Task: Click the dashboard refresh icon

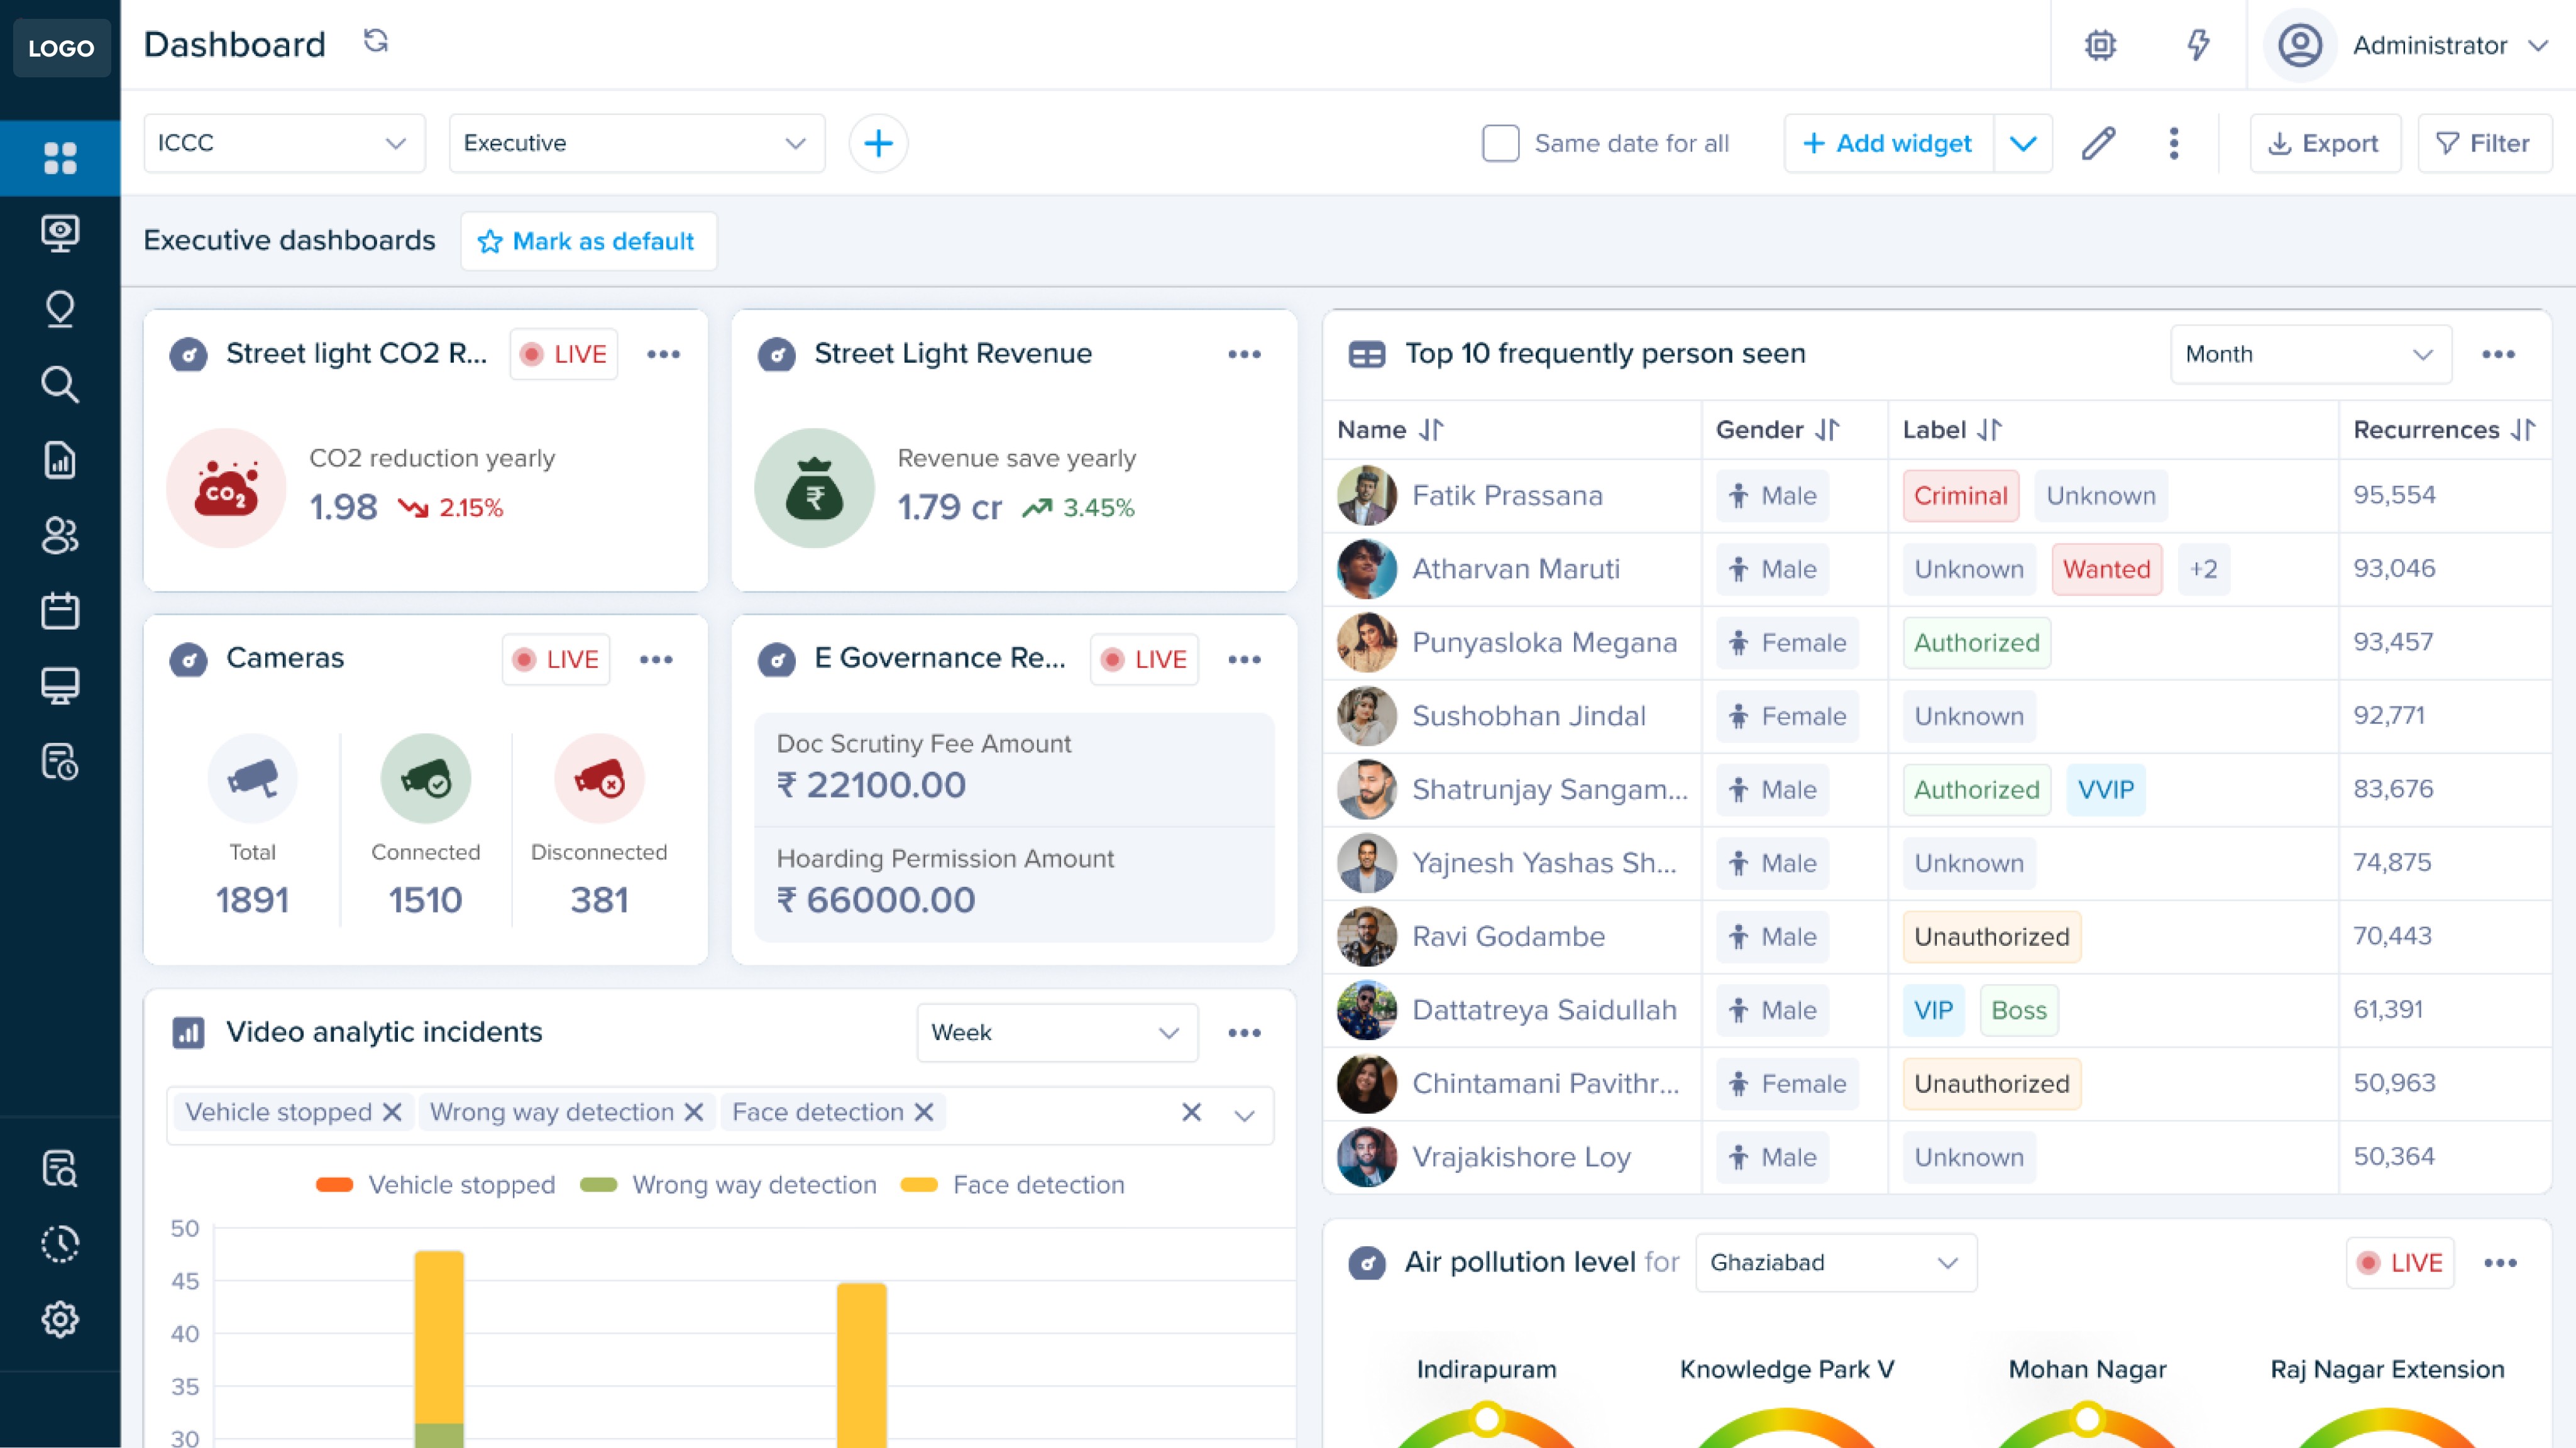Action: [375, 42]
